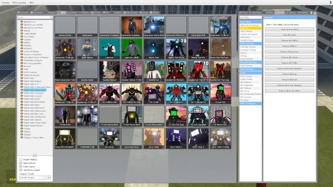Click the Stop all Sounds button

tap(289, 35)
